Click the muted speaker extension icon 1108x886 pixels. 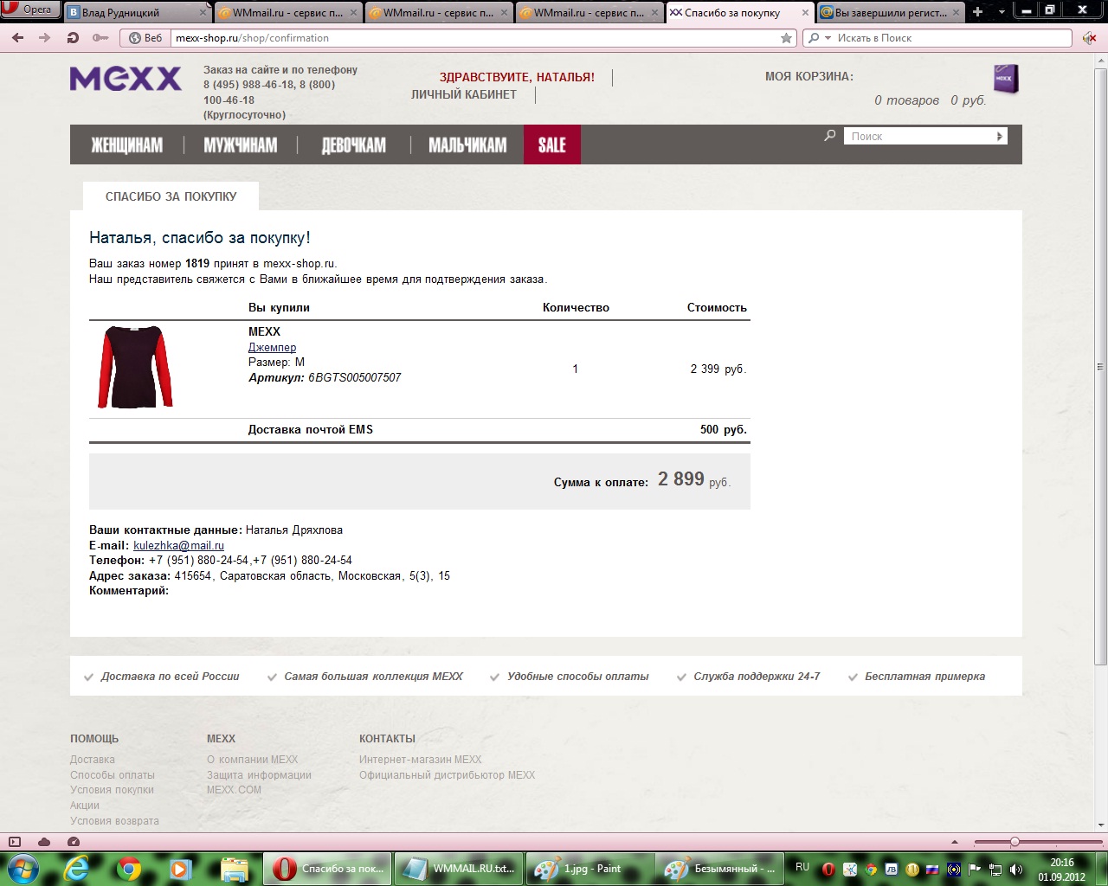pyautogui.click(x=1089, y=38)
